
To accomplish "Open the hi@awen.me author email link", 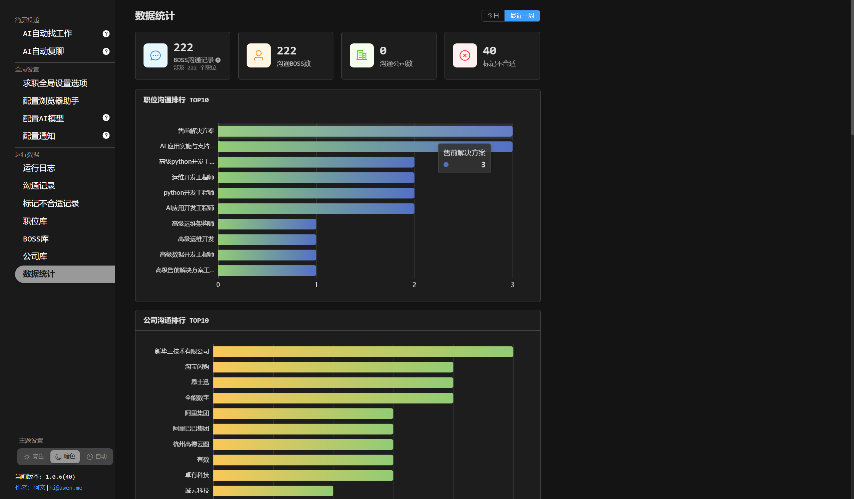I will coord(66,487).
